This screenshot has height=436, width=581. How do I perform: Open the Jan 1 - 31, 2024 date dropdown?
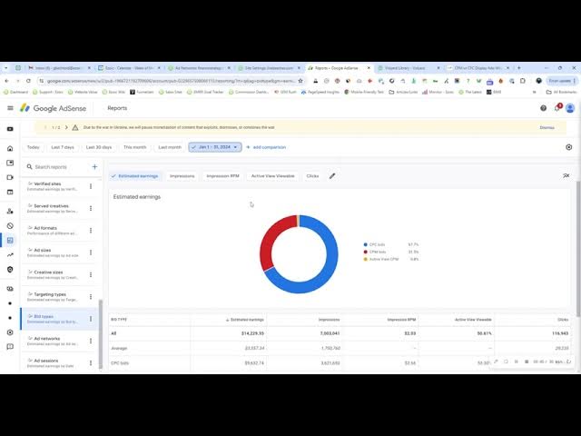coord(215,147)
